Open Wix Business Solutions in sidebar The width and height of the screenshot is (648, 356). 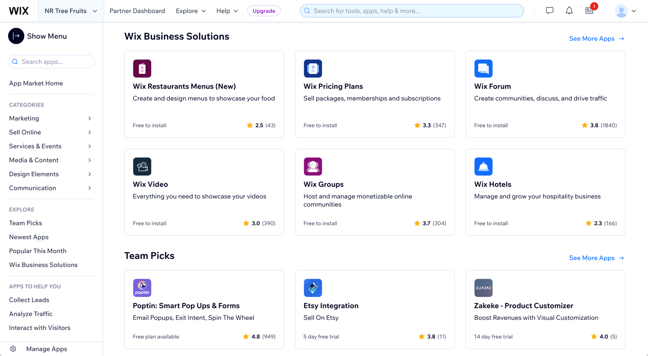(43, 265)
